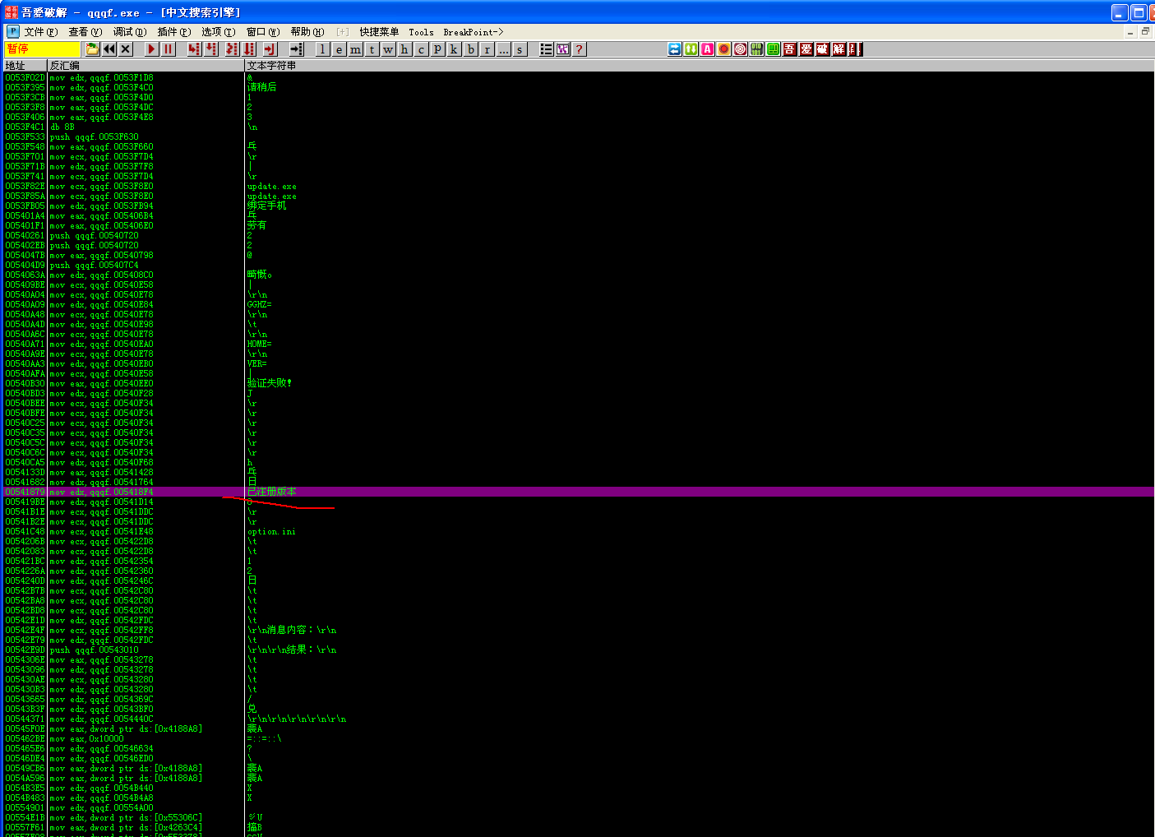The width and height of the screenshot is (1155, 837).
Task: Open the Tools menu
Action: [x=421, y=32]
